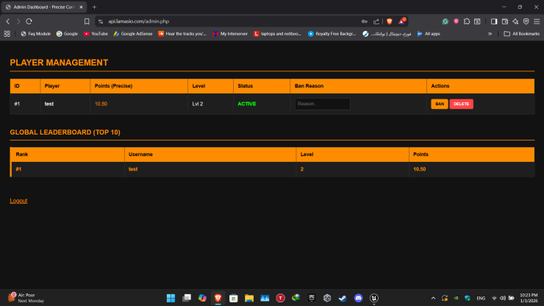Open the Windows Start menu

coord(171,298)
